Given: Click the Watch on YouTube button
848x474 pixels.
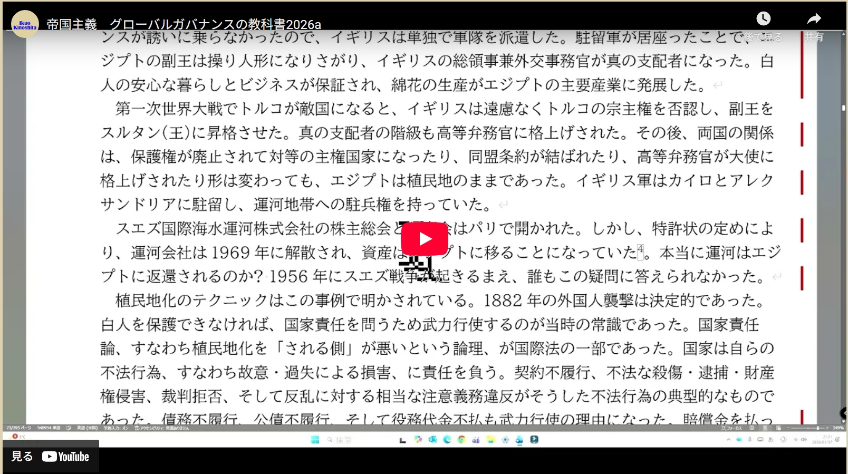Looking at the screenshot, I should click(51, 457).
